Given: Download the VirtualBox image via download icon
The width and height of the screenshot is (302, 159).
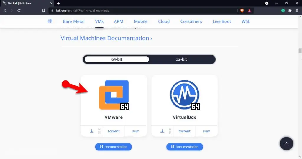Looking at the screenshot, I should click(163, 131).
